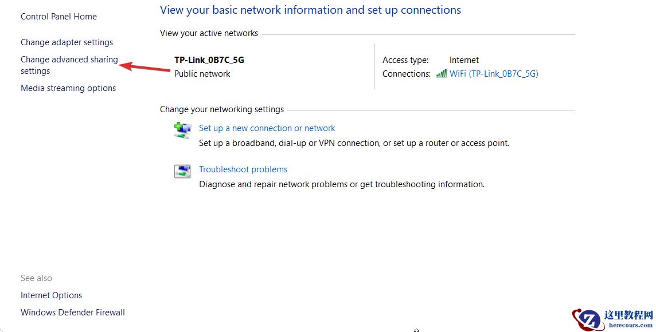Open Windows Defender Firewall link

click(x=73, y=313)
